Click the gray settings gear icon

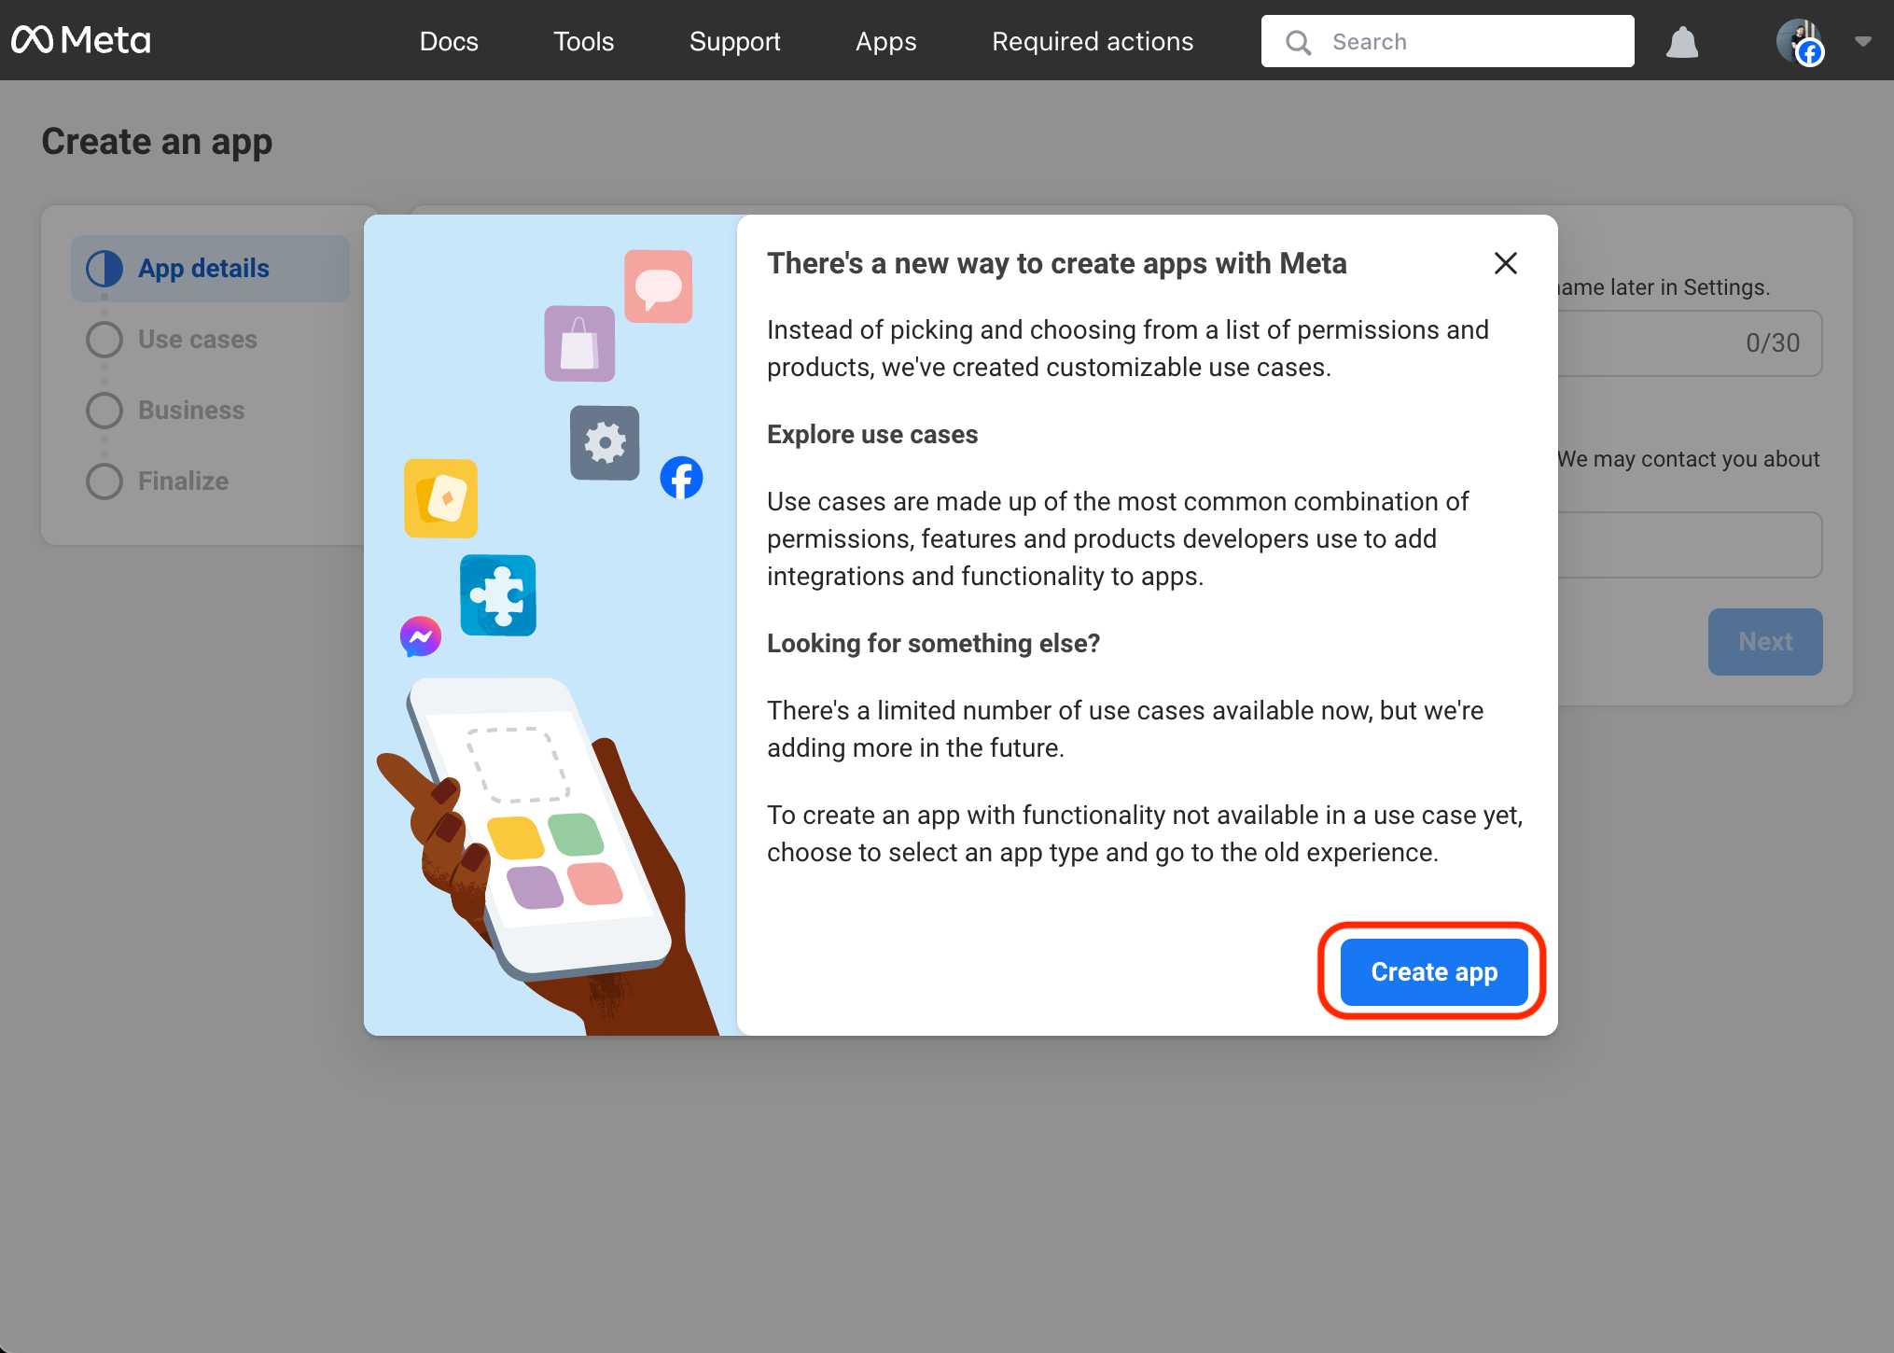tap(605, 443)
